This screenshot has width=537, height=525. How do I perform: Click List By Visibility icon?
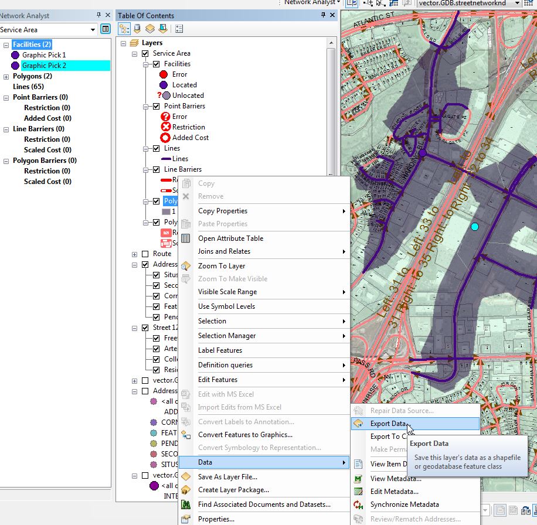tap(149, 28)
